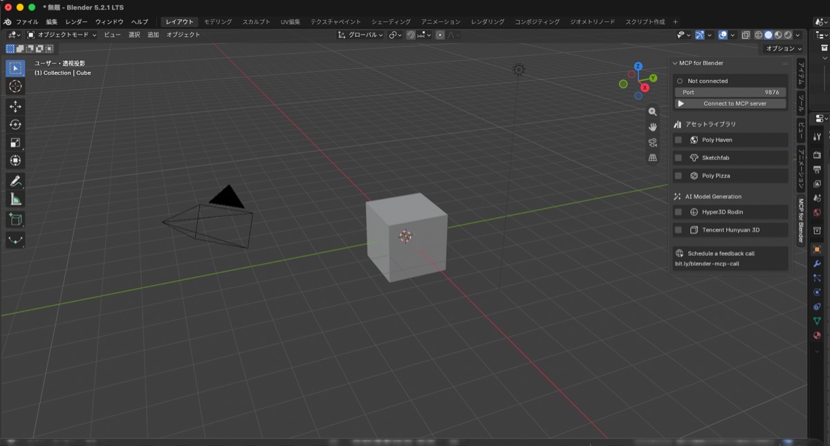Switch to solid viewport shading
The image size is (830, 446).
coord(768,35)
